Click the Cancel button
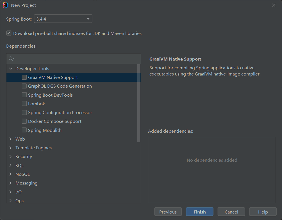Viewport: 282px width, 220px height. point(231,212)
